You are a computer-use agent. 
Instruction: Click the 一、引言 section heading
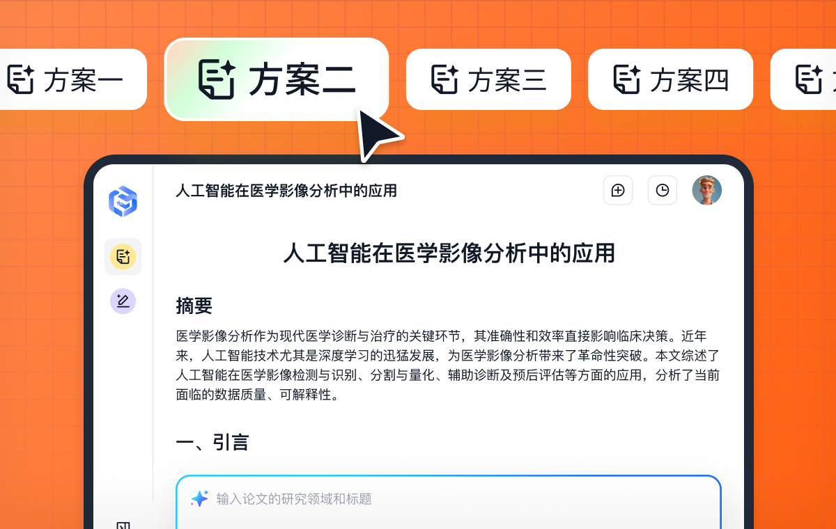(x=212, y=442)
